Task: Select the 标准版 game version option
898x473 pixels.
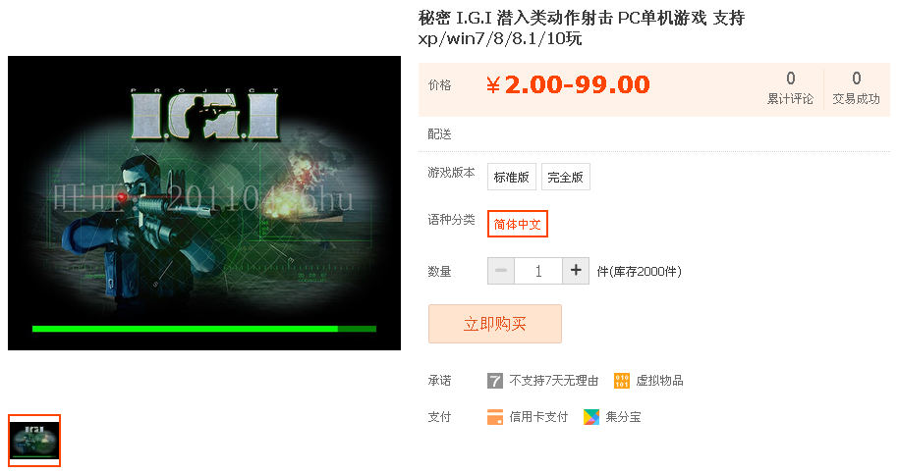Action: (512, 177)
